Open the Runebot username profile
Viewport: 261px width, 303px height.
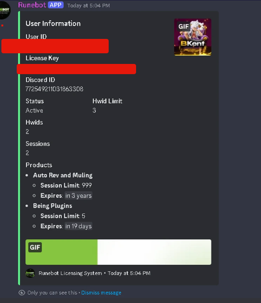click(32, 5)
